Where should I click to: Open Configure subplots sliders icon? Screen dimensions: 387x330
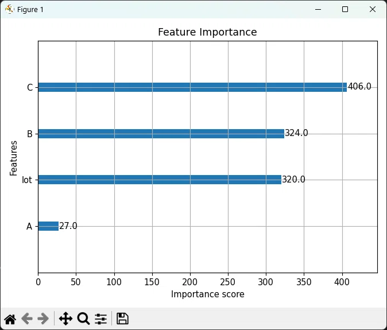click(100, 319)
